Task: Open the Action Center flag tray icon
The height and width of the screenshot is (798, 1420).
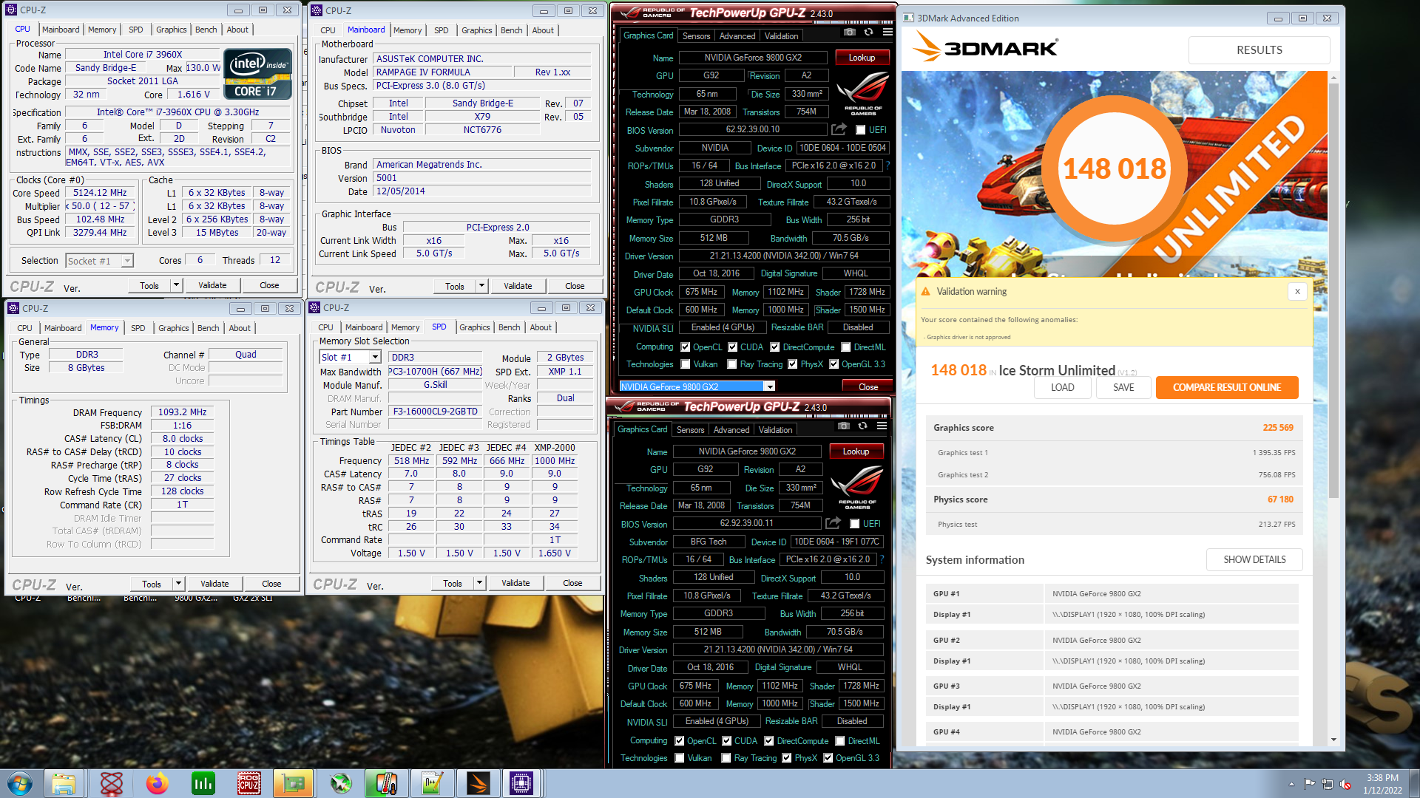Action: pos(1310,784)
